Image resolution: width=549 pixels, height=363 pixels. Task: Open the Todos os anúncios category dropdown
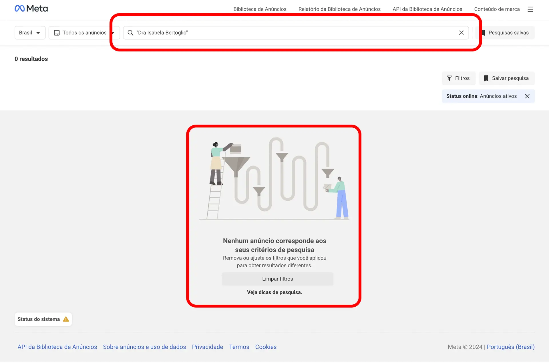pos(84,33)
